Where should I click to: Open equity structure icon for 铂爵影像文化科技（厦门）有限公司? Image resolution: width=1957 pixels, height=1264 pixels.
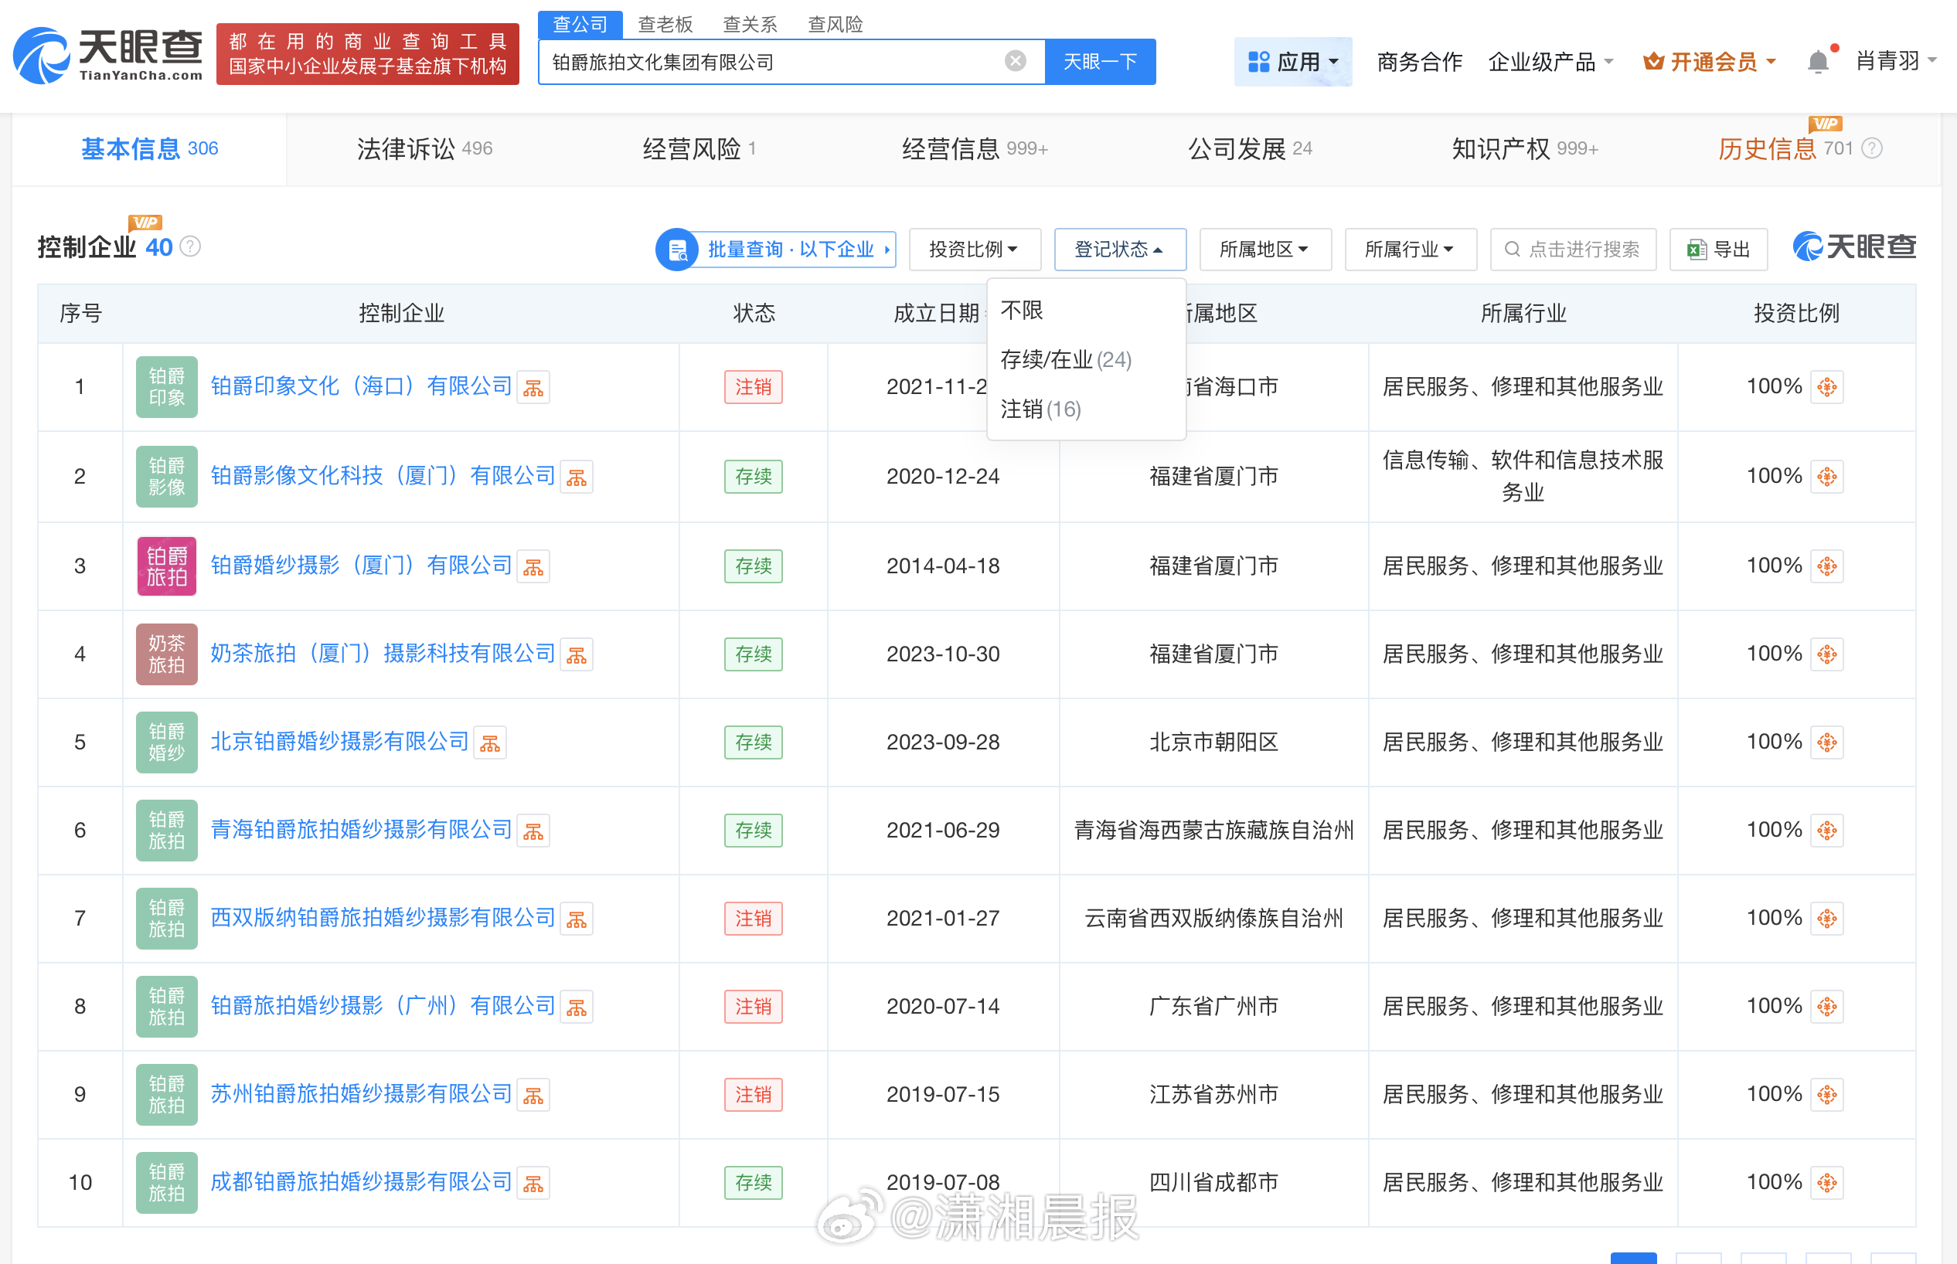pyautogui.click(x=577, y=477)
